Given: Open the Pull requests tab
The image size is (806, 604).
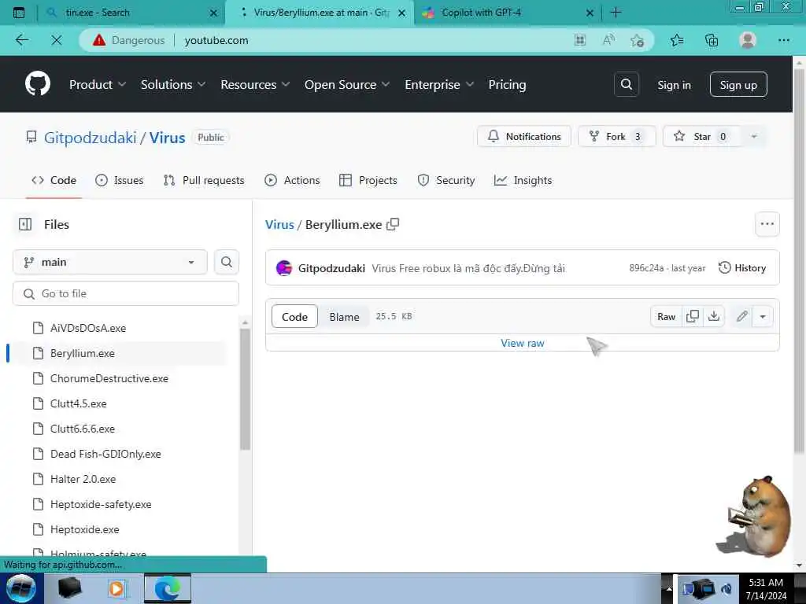Looking at the screenshot, I should [204, 180].
